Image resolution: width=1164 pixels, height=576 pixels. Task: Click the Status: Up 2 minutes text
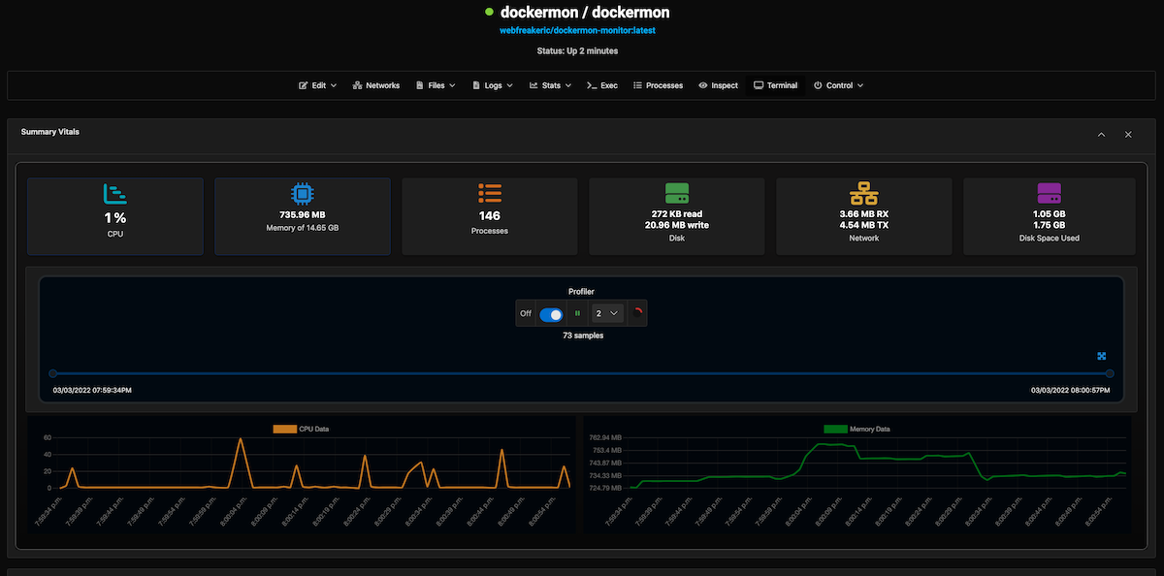tap(577, 50)
